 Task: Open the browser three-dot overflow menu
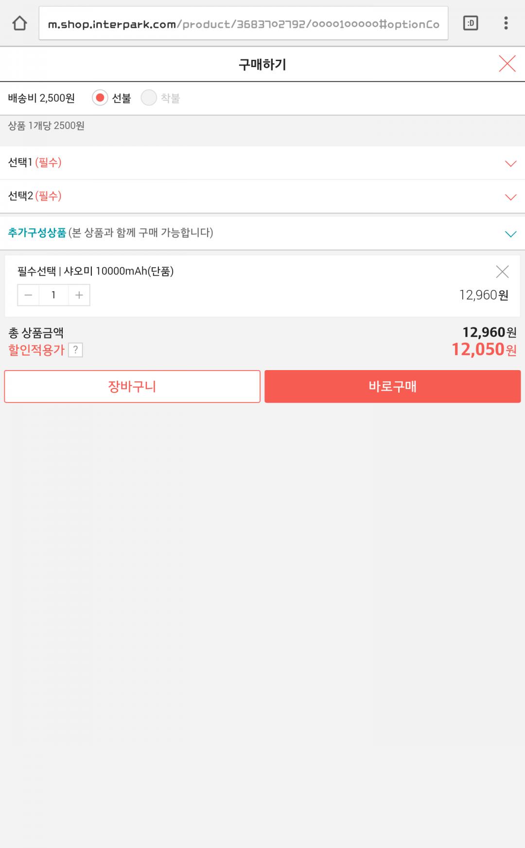506,23
